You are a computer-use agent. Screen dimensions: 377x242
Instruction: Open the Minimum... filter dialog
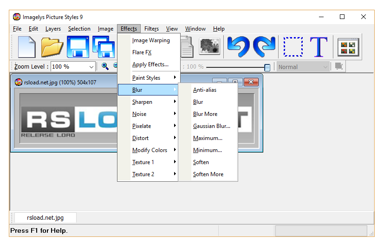[208, 150]
